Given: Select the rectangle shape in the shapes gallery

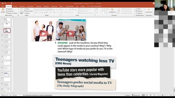Looking at the screenshot, I should pos(103,9).
